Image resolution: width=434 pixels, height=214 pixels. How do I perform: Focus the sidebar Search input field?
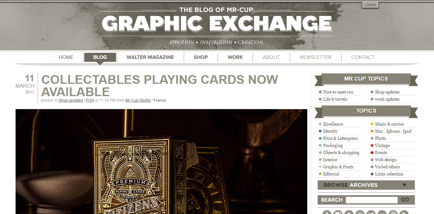tap(371, 200)
